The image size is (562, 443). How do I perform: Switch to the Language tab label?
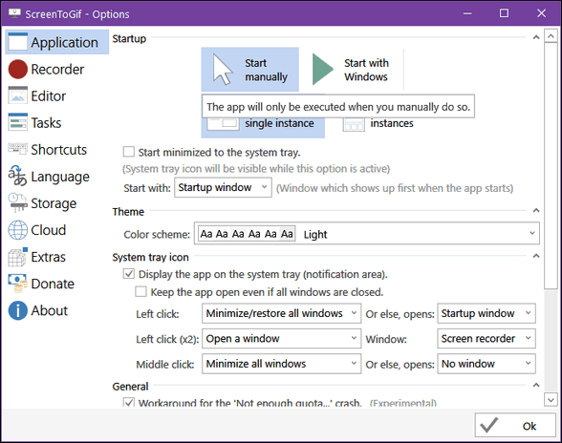click(60, 177)
